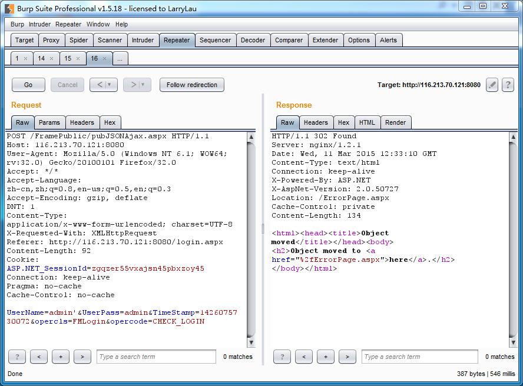The width and height of the screenshot is (523, 386).
Task: Click response search '+' options button
Action: (326, 357)
